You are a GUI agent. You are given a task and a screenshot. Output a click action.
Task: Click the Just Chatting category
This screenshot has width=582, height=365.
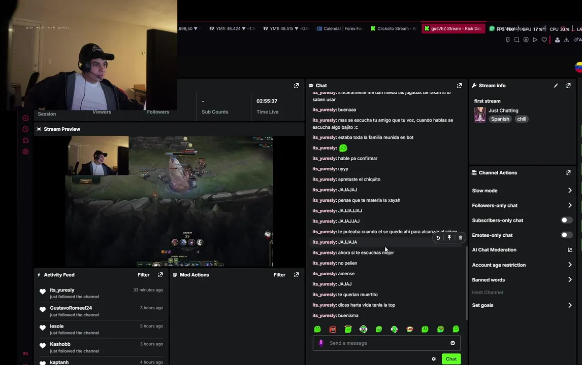tap(503, 111)
